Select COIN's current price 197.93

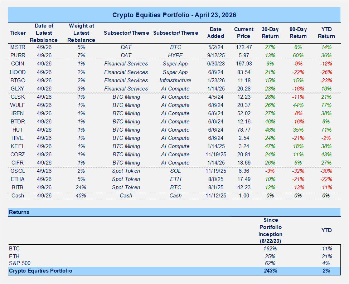point(244,64)
